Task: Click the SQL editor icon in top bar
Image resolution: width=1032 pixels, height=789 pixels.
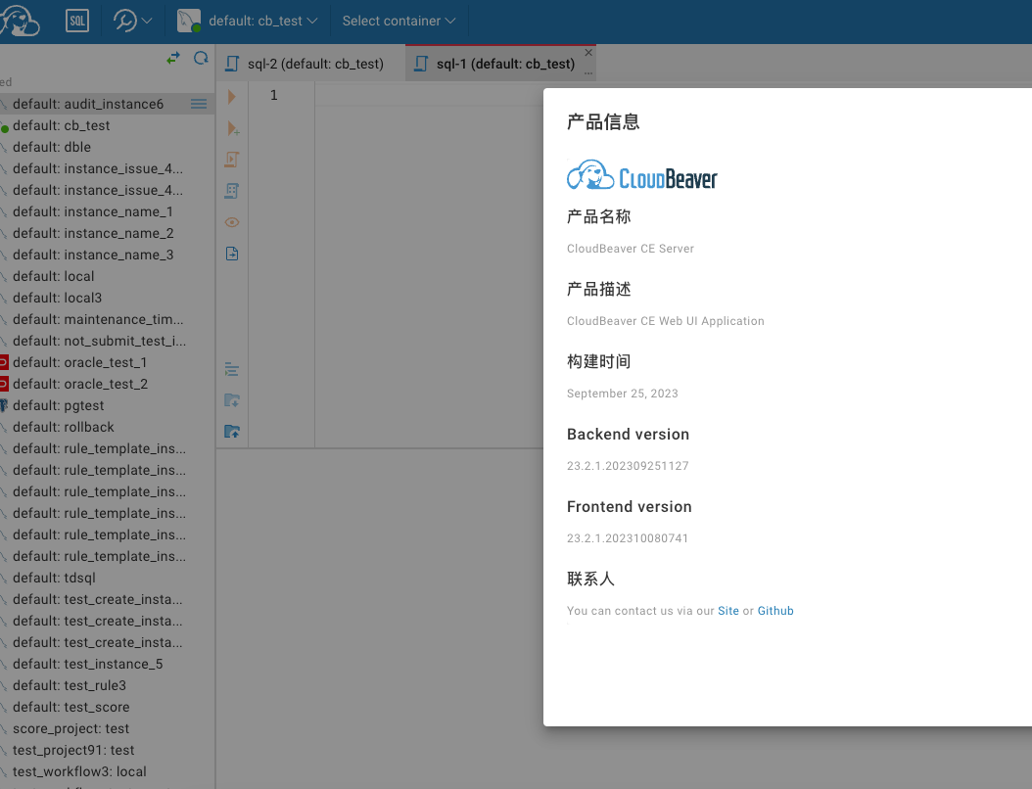Action: coord(76,20)
